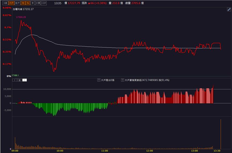
Task: Click the 加權均線 17231.17 label
Action: [23, 9]
